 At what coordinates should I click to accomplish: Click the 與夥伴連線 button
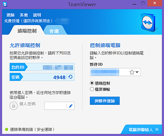(105, 101)
